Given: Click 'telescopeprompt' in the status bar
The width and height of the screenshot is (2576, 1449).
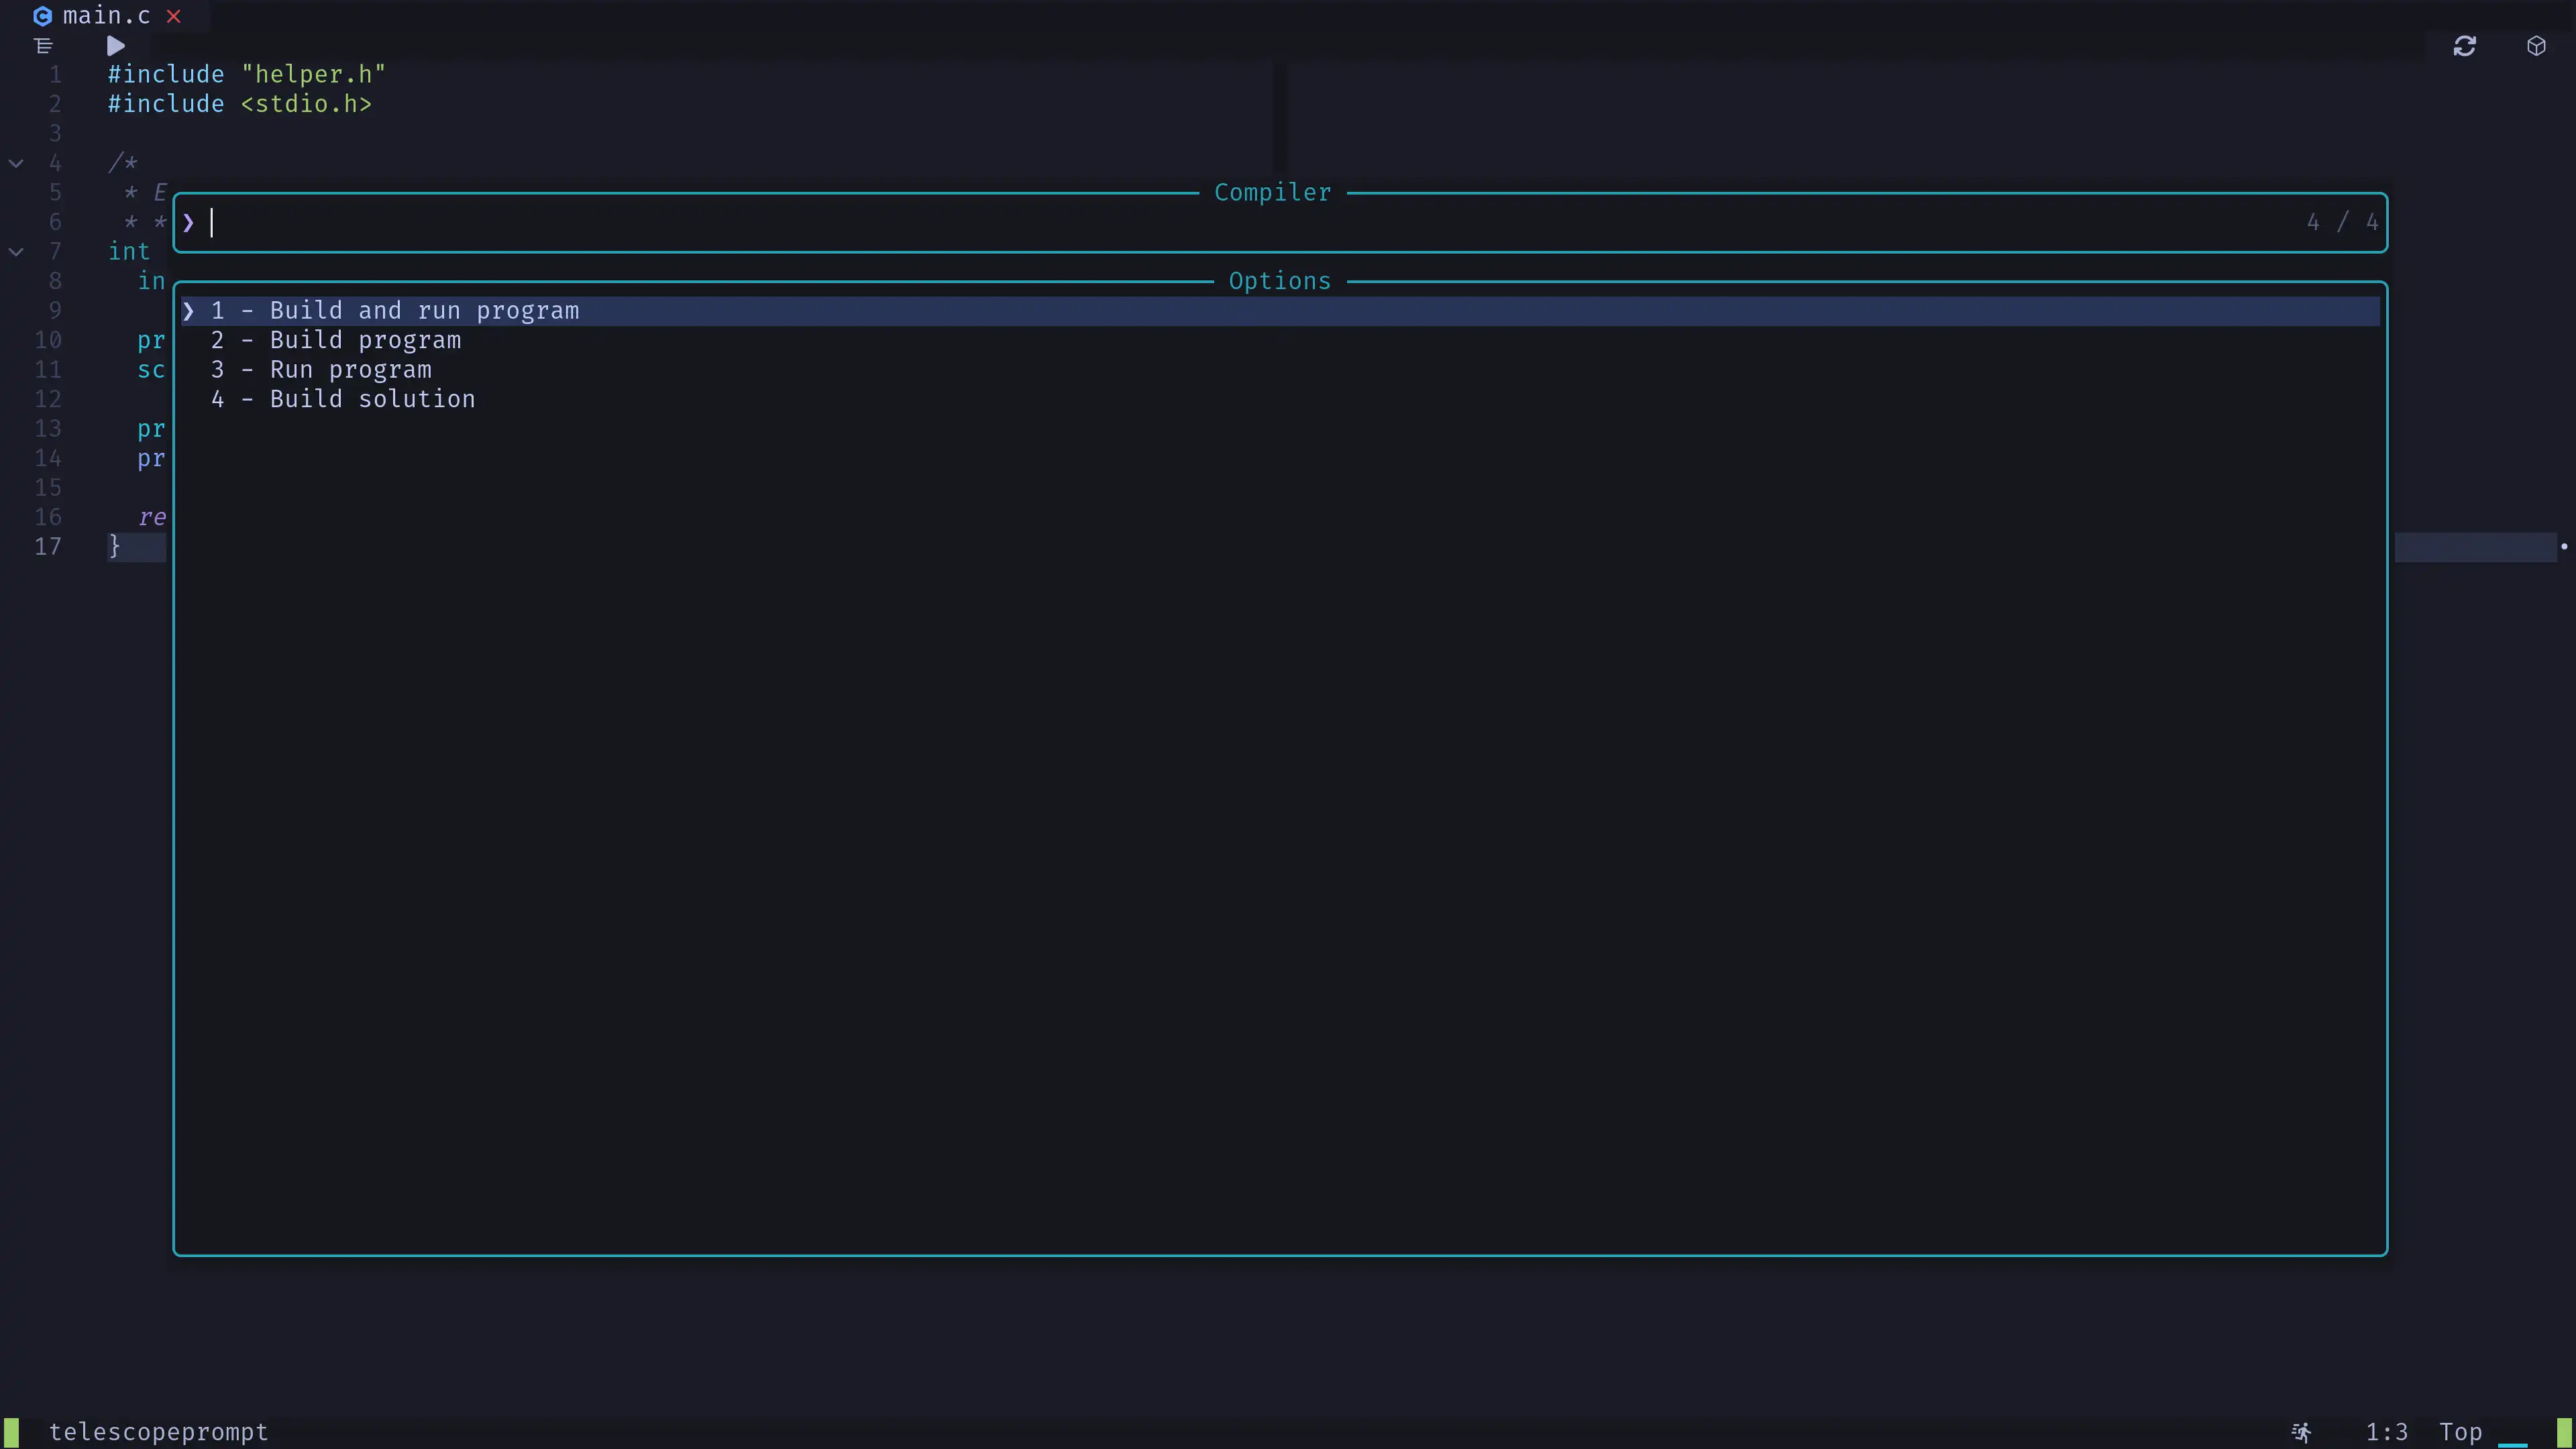Looking at the screenshot, I should point(159,1432).
